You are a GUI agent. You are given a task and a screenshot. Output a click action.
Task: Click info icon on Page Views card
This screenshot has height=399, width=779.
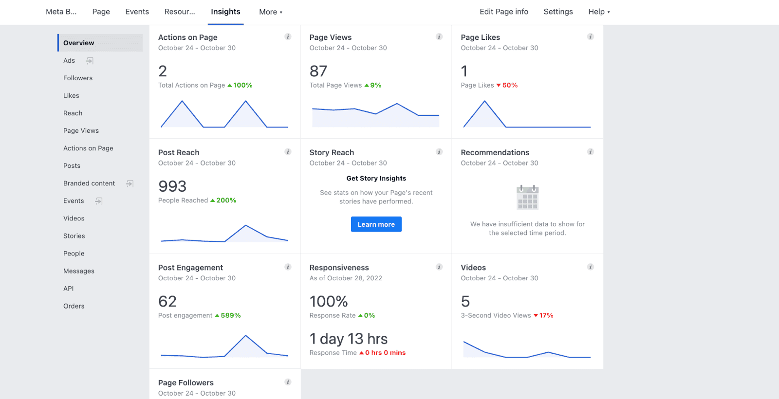439,37
